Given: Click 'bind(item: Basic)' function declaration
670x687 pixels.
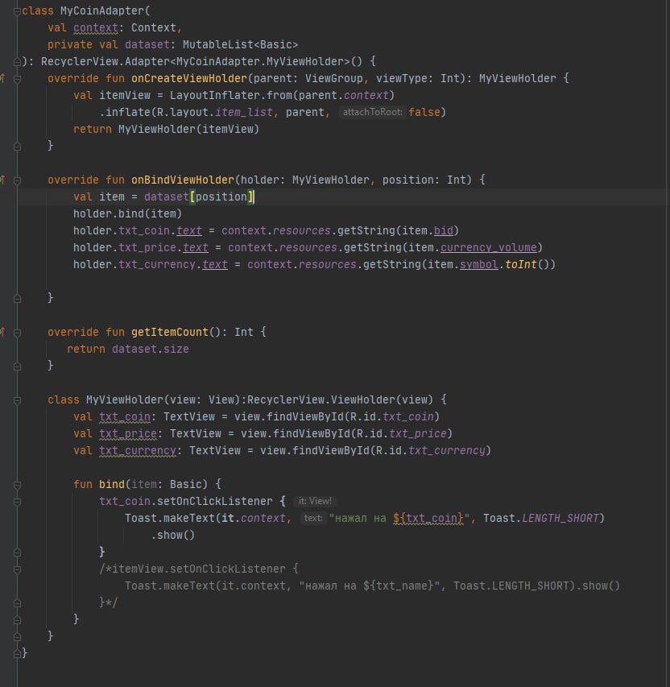Looking at the screenshot, I should click(153, 485).
